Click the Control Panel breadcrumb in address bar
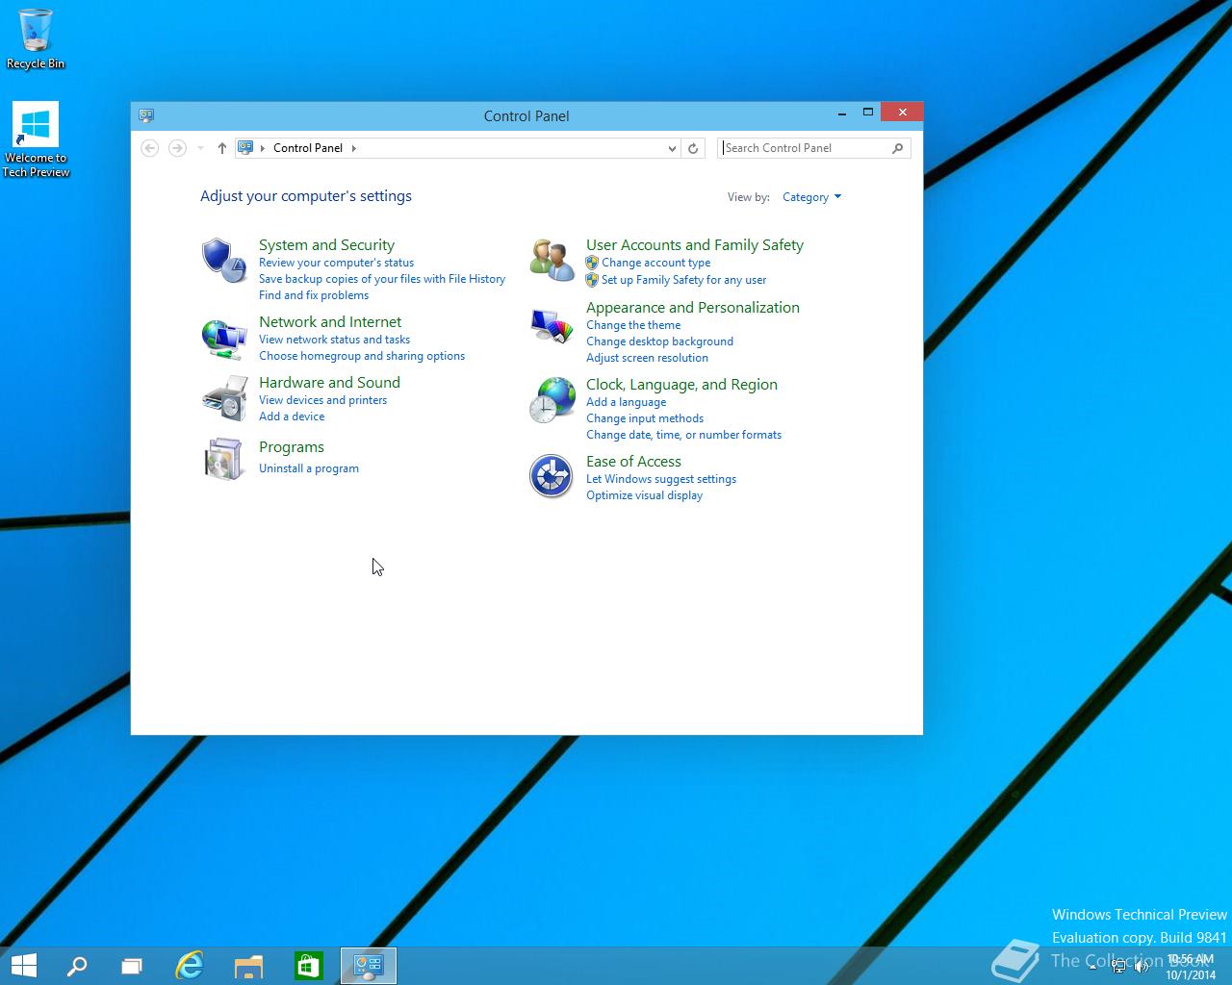Image resolution: width=1232 pixels, height=985 pixels. [x=308, y=148]
